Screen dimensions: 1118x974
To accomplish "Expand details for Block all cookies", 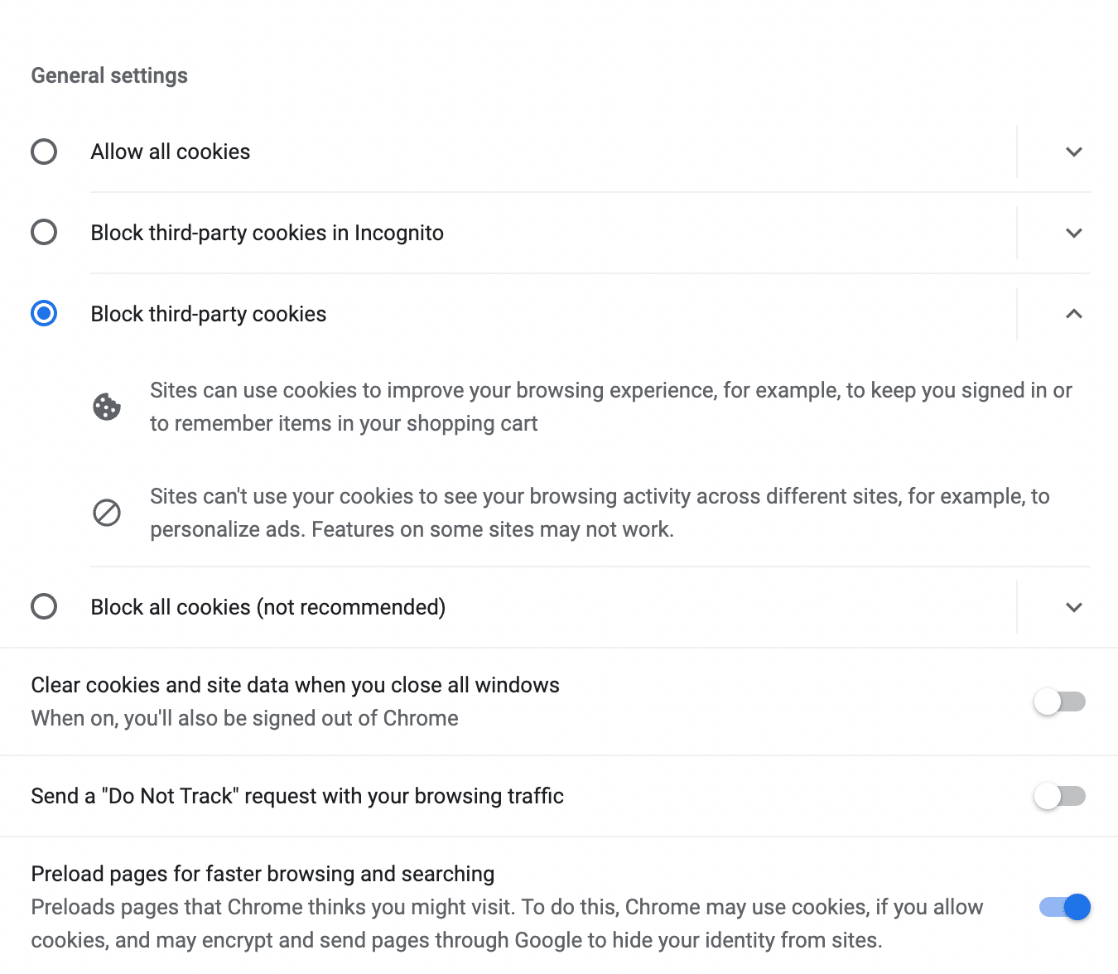I will (1073, 606).
